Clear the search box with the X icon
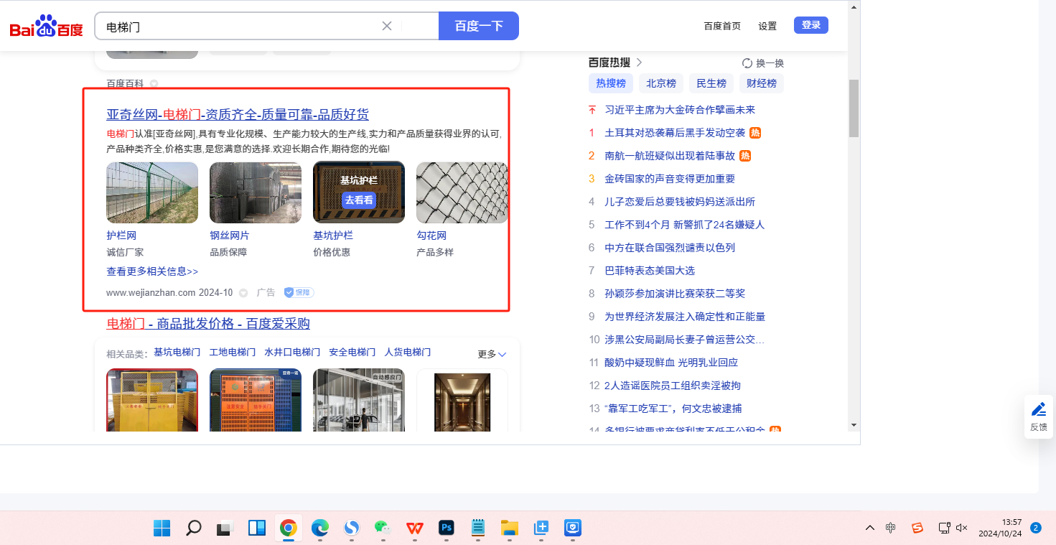The width and height of the screenshot is (1056, 545). point(386,26)
